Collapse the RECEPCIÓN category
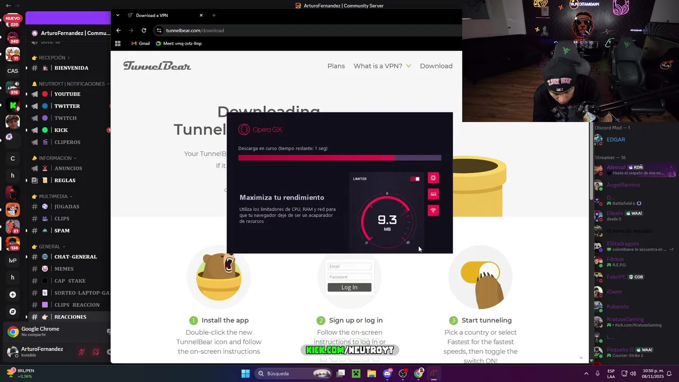 [51, 57]
